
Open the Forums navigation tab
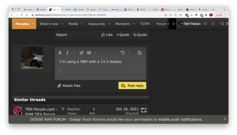(22, 24)
